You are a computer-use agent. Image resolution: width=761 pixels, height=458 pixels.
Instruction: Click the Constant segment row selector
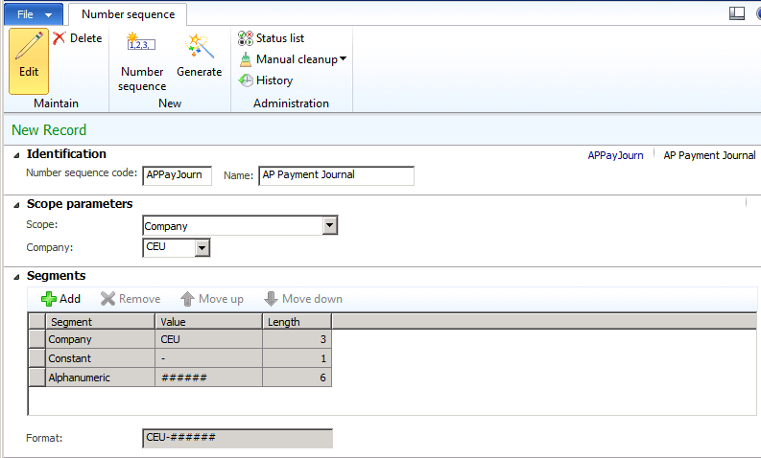click(37, 358)
